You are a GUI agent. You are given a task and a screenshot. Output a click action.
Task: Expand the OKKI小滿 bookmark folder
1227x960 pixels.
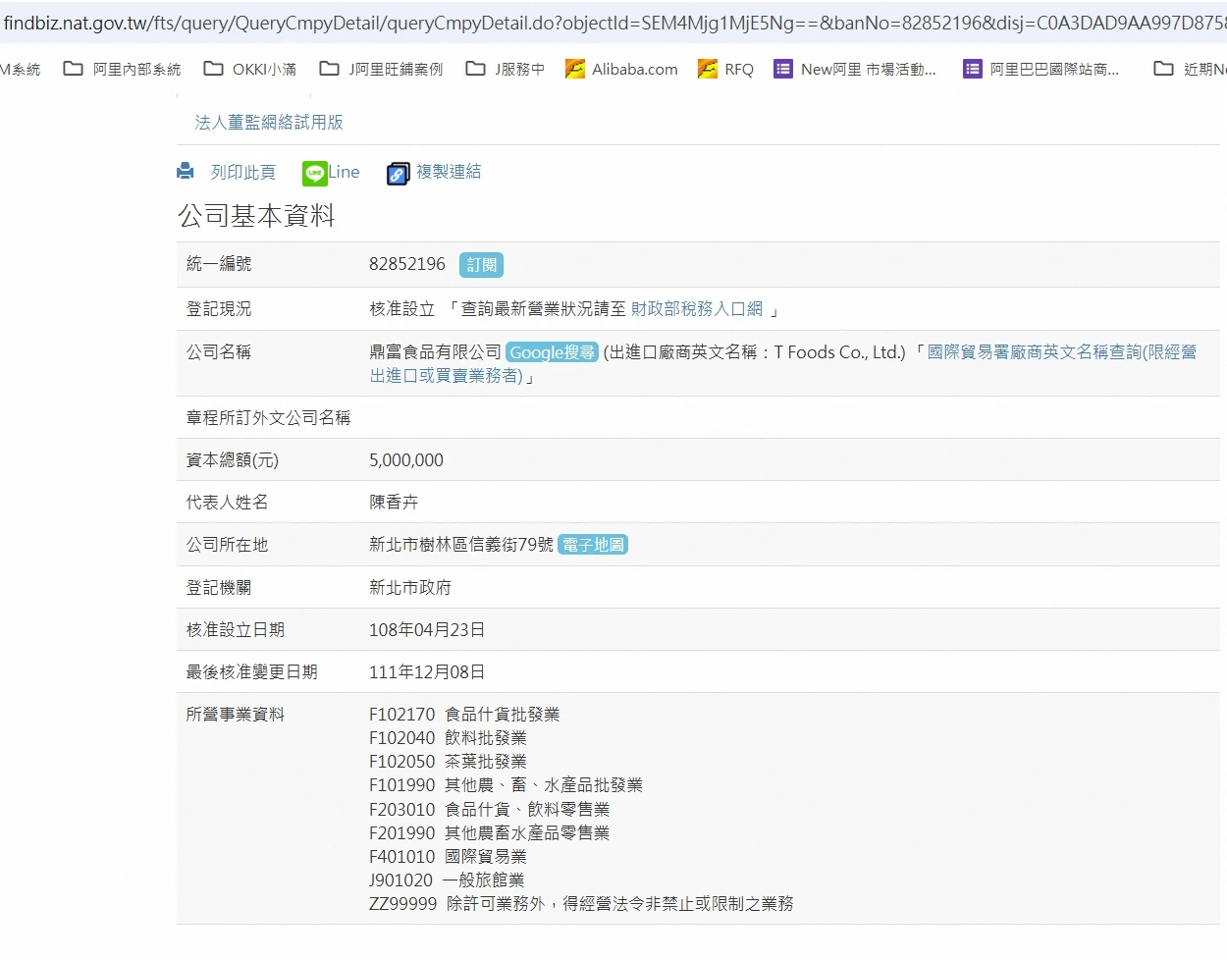[x=250, y=69]
